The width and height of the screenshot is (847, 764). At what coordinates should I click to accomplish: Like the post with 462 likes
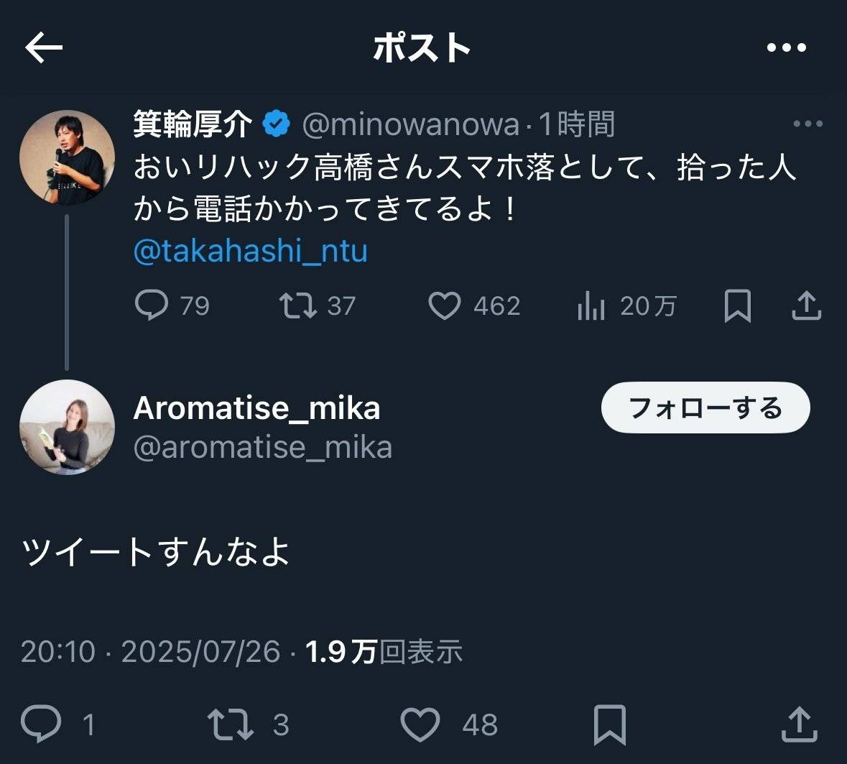[445, 305]
